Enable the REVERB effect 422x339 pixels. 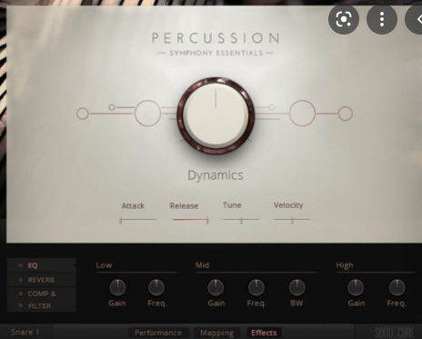21,280
